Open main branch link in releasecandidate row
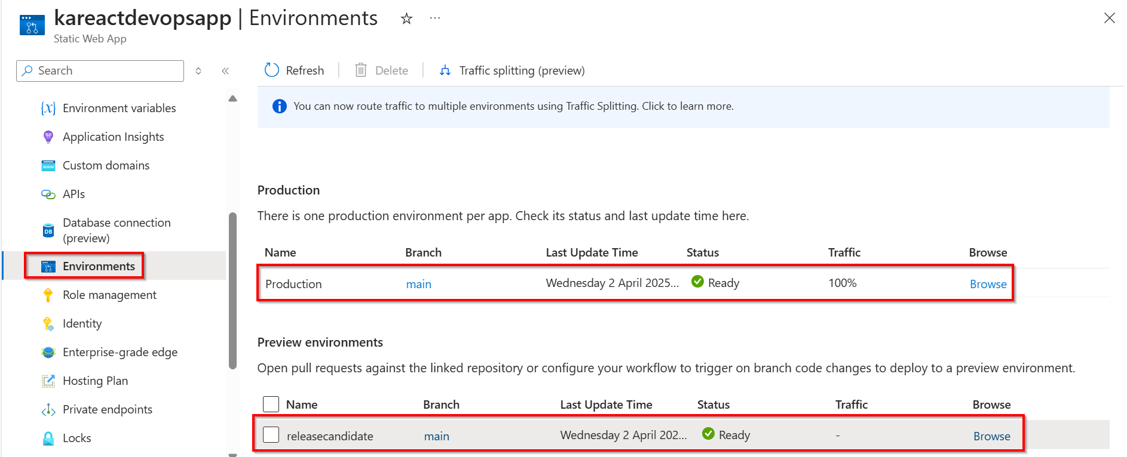Image resolution: width=1127 pixels, height=457 pixels. 437,436
